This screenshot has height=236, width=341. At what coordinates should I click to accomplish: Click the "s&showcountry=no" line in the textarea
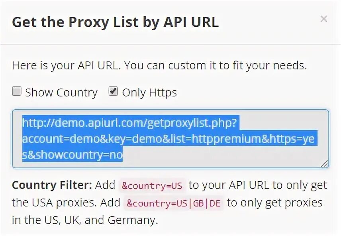pos(73,155)
